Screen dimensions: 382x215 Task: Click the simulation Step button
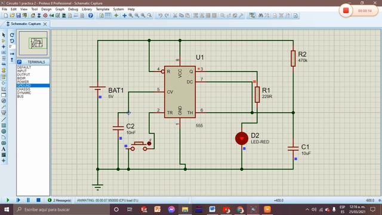[19, 200]
